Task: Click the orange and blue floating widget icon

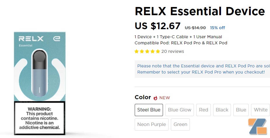Action: [x=257, y=127]
